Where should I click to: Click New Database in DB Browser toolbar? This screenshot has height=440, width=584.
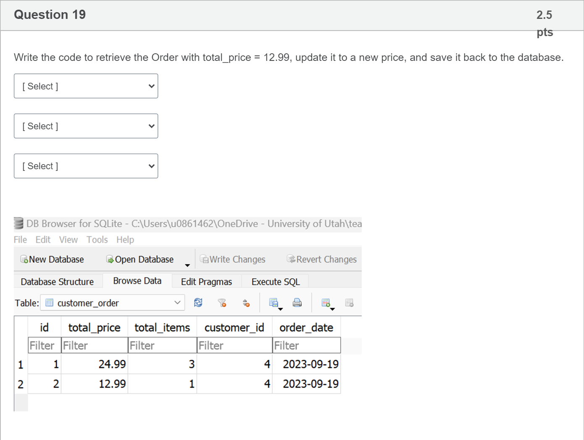click(52, 259)
